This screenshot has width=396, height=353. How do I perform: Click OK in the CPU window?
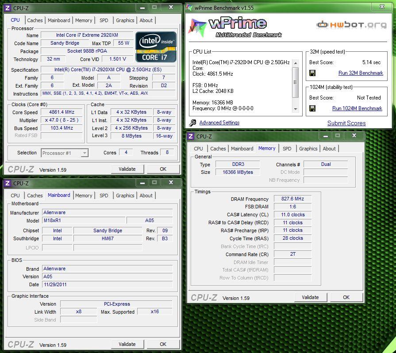163,169
